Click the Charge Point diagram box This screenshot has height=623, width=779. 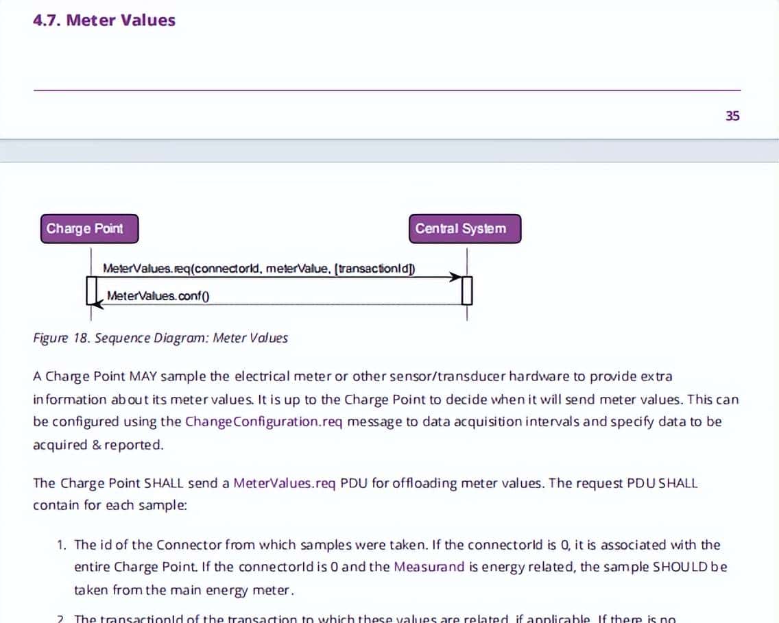(89, 229)
